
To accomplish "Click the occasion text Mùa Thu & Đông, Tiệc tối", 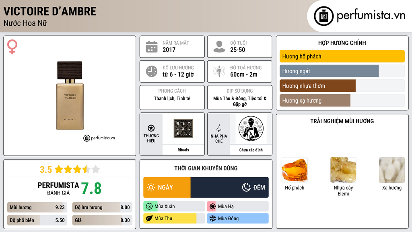I will point(240,101).
